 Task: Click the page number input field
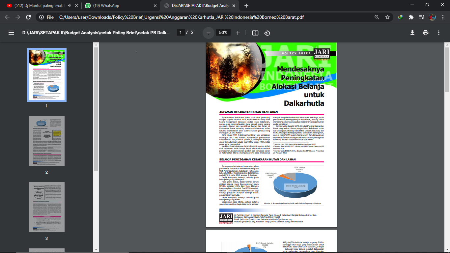click(180, 33)
